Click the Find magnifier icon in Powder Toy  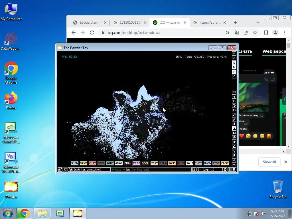coord(234,165)
